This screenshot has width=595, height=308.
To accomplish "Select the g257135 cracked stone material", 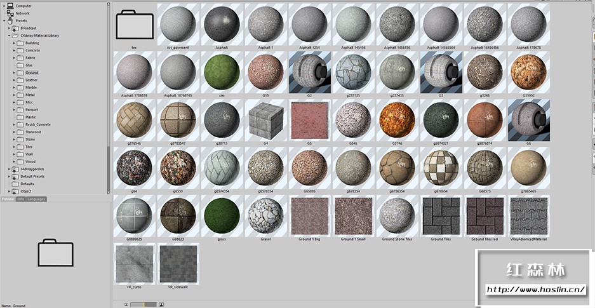I will tap(353, 72).
